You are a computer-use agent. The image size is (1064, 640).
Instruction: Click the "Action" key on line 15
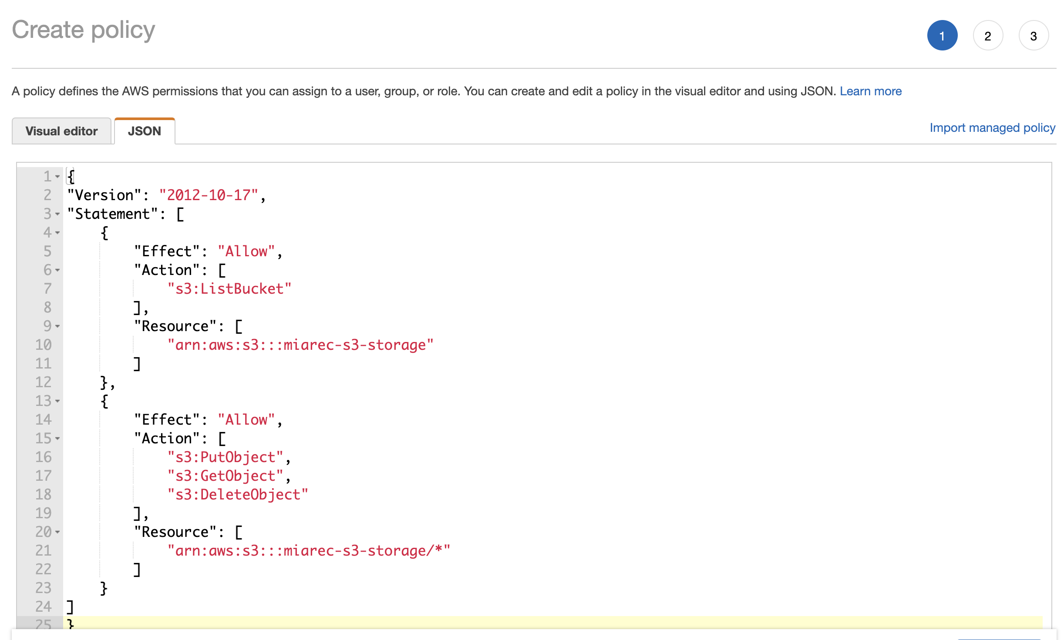click(x=167, y=439)
